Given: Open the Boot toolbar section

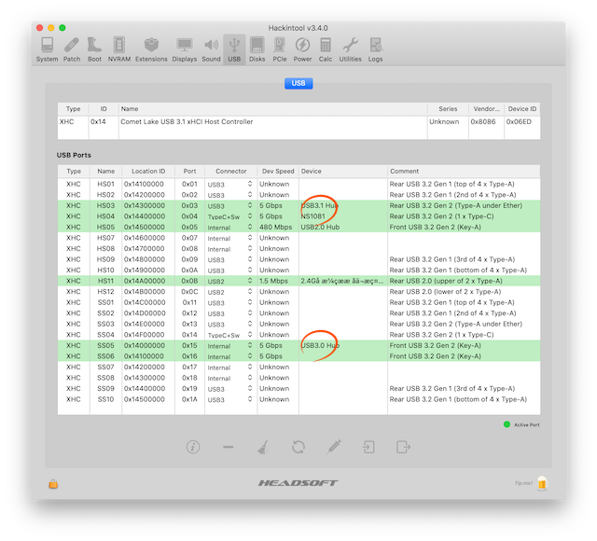Looking at the screenshot, I should point(94,49).
